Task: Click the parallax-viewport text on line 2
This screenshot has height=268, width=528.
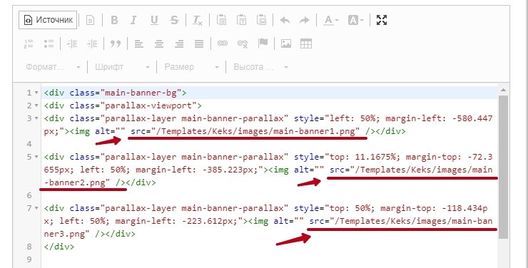Action: 148,105
